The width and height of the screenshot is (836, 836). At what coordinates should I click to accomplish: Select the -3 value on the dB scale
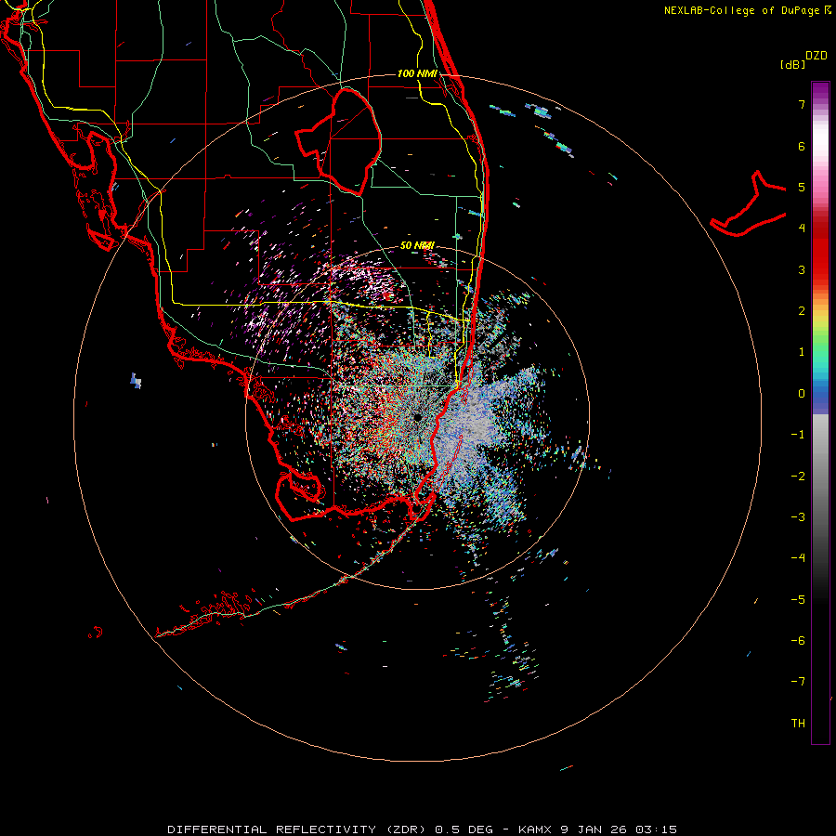[x=798, y=517]
